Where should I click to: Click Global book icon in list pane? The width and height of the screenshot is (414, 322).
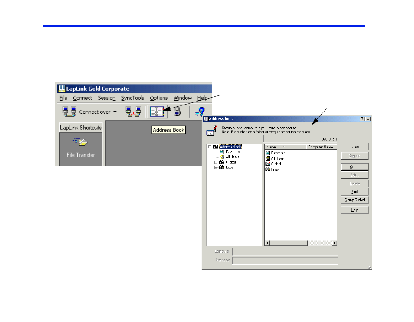268,164
